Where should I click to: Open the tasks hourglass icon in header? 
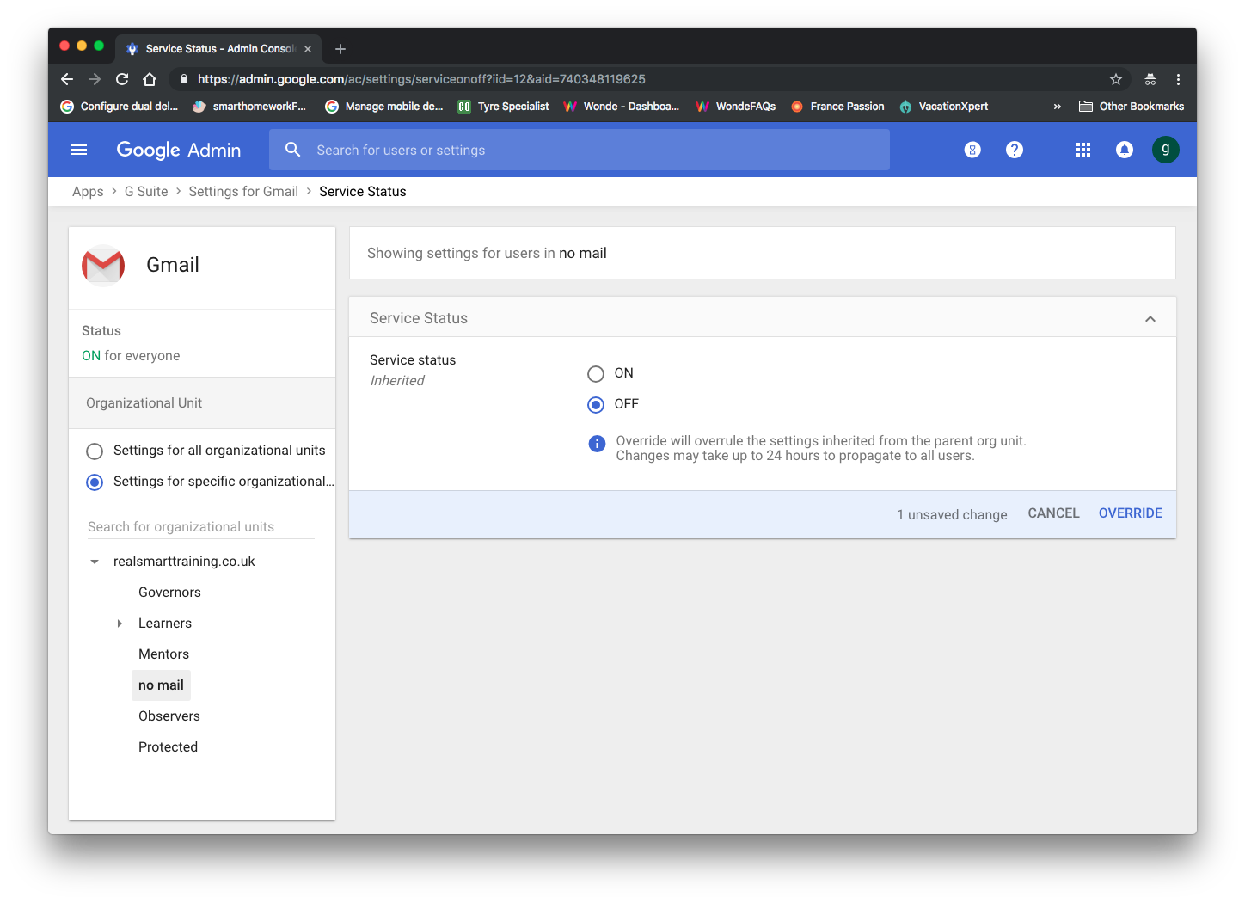[972, 150]
